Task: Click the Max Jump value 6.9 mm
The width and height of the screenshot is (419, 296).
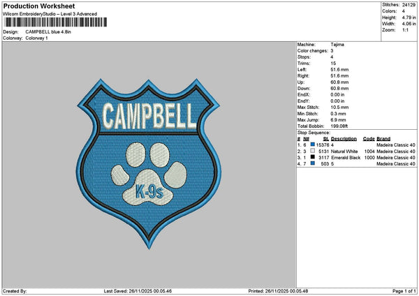Action: pos(338,120)
